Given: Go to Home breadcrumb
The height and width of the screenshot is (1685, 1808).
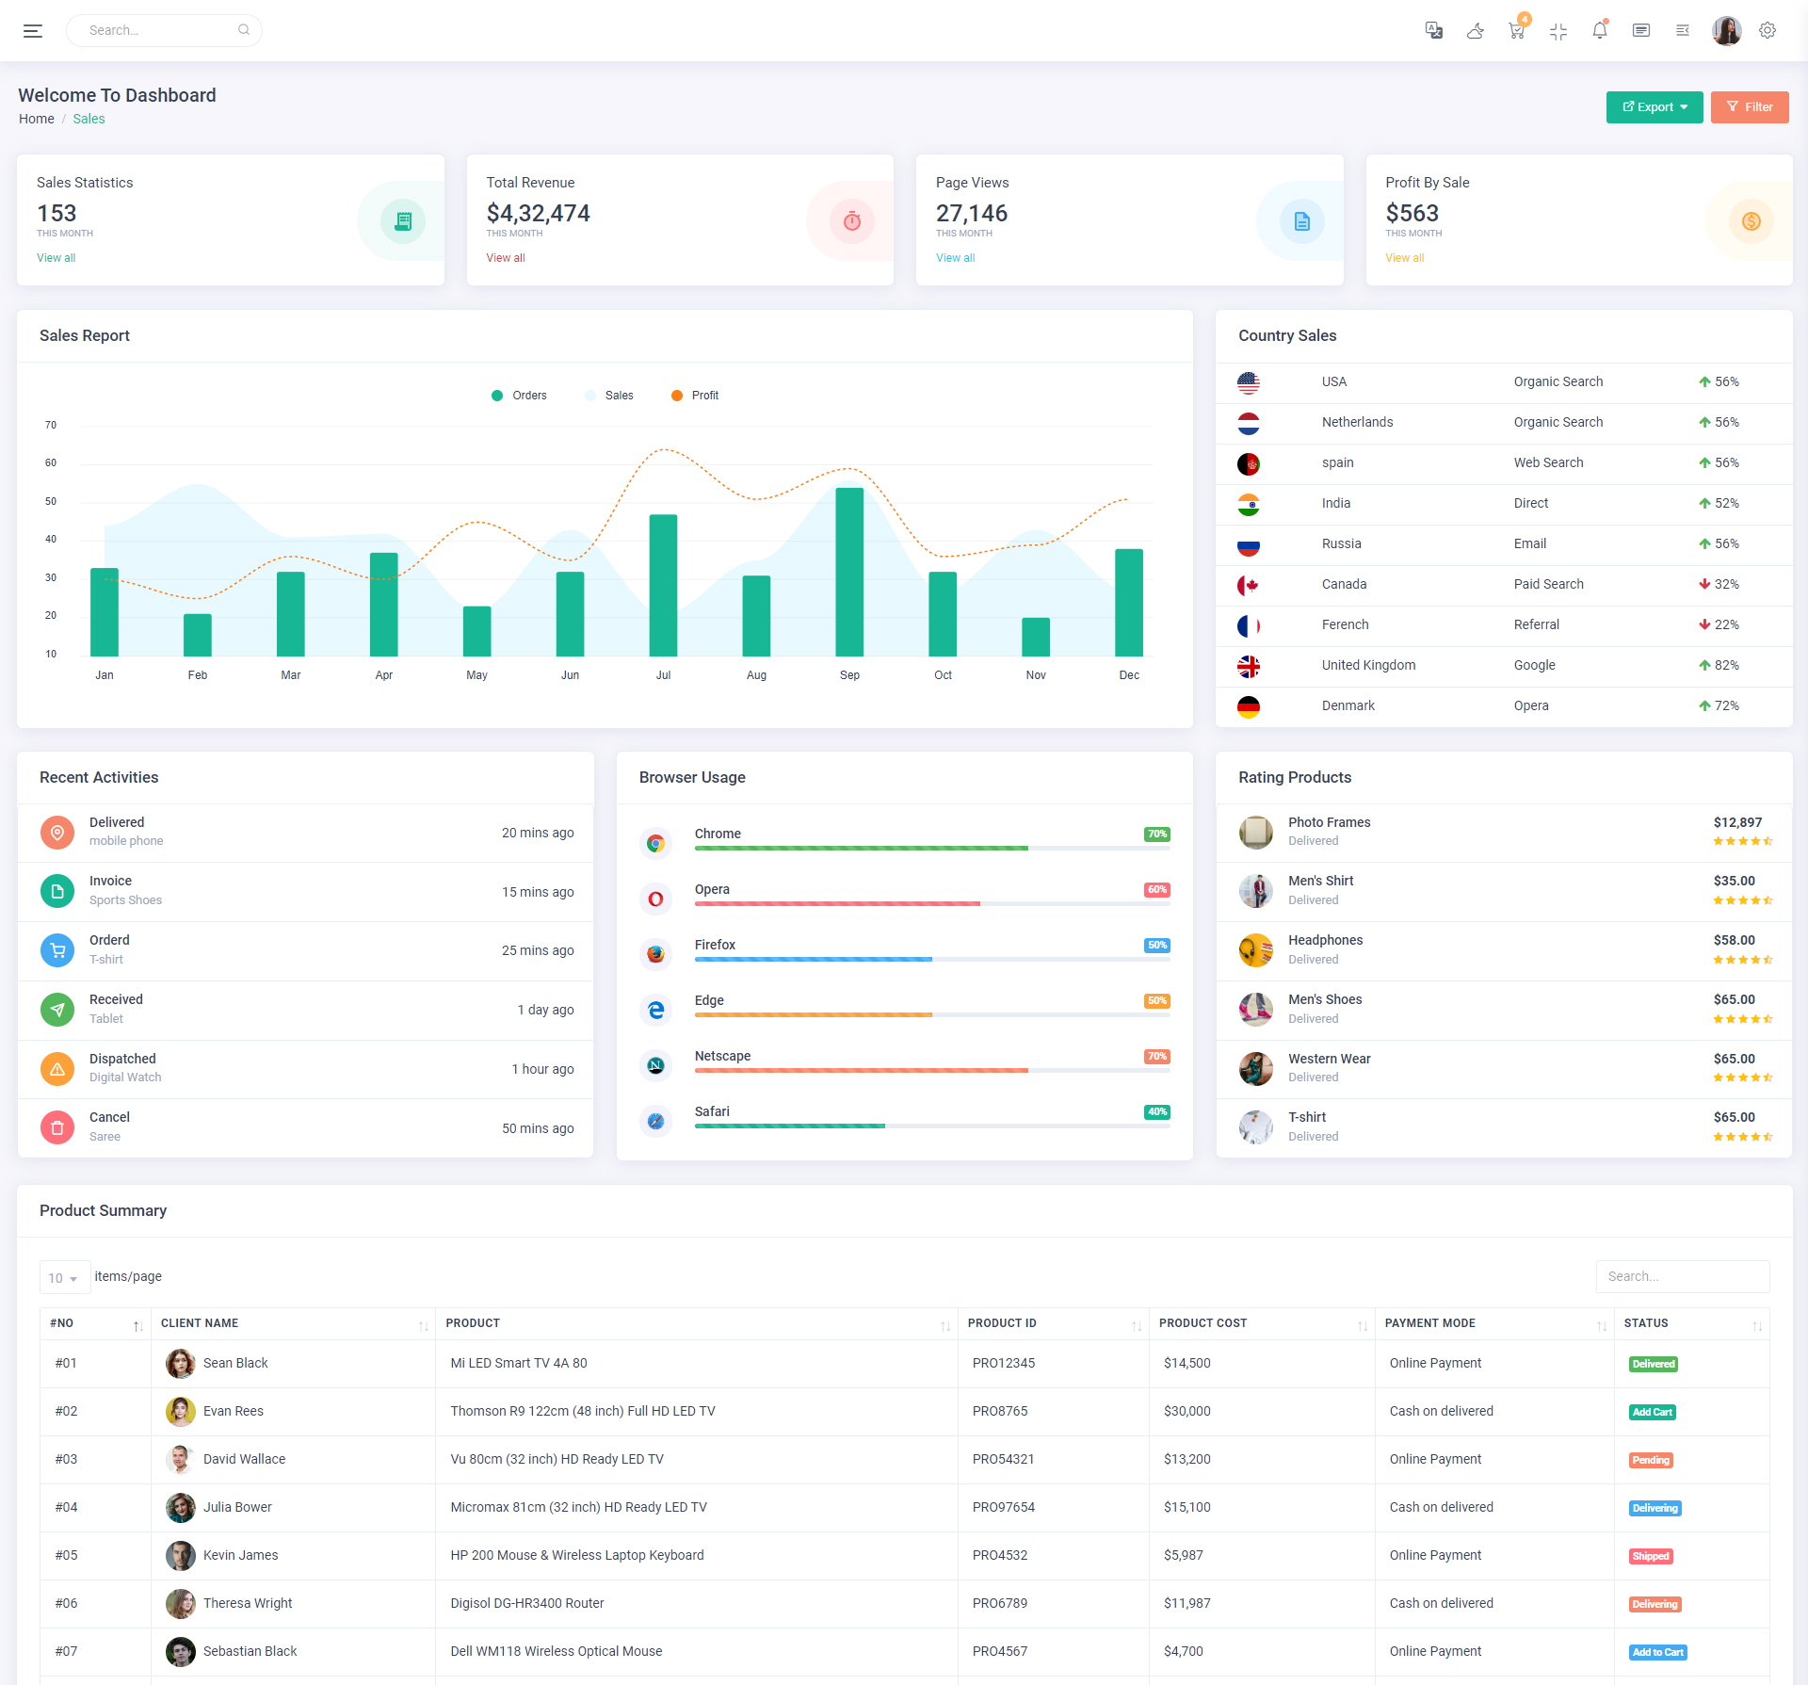Looking at the screenshot, I should (37, 119).
